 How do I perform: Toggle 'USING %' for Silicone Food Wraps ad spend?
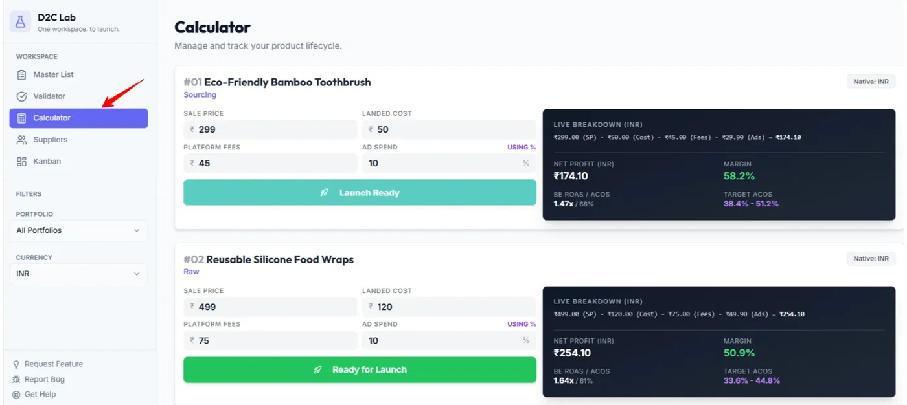521,325
